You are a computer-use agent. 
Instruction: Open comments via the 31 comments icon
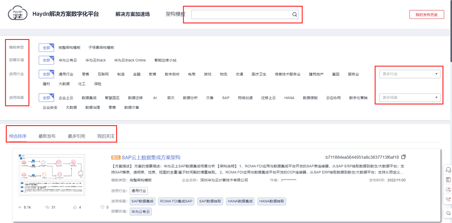(x=48, y=207)
